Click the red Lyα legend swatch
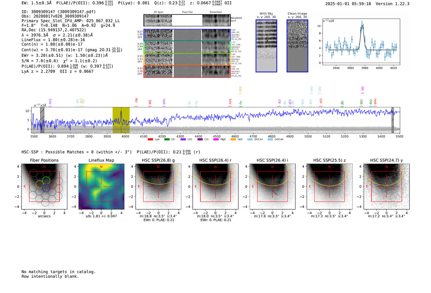This screenshot has height=293, width=431. (x=150, y=140)
